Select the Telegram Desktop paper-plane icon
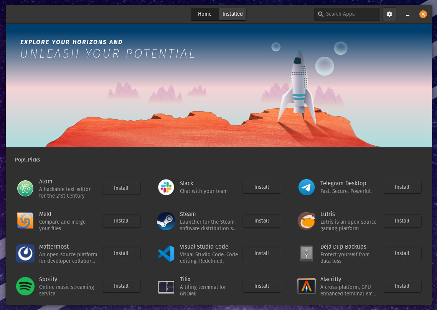This screenshot has height=310, width=437. 307,187
